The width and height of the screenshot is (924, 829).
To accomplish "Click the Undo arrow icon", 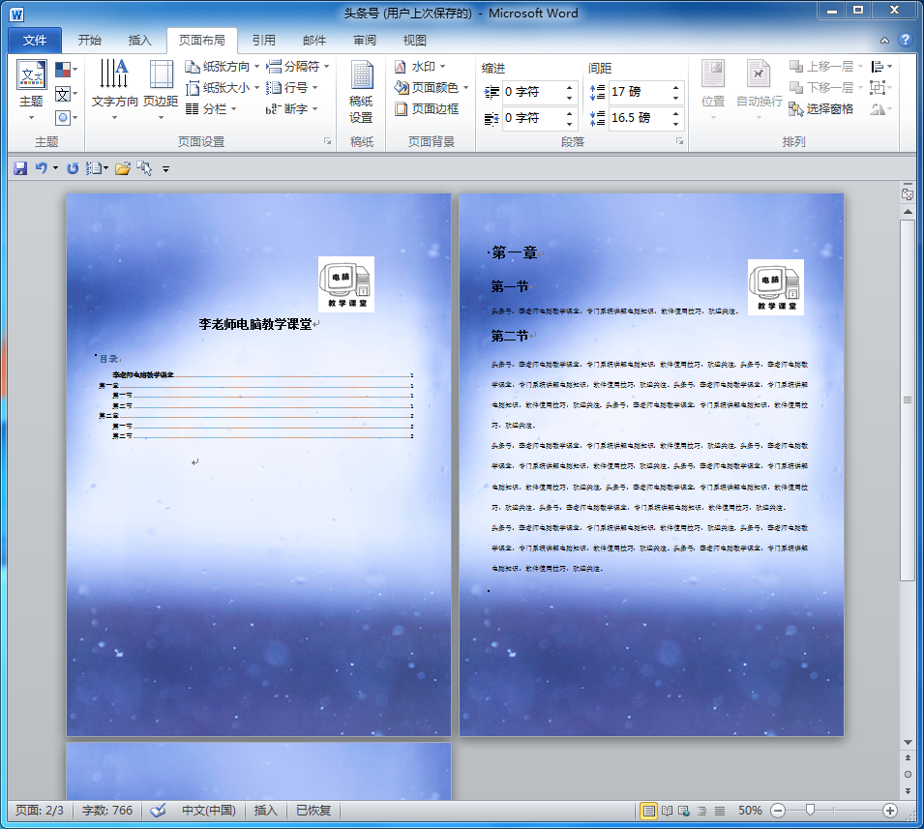I will pyautogui.click(x=41, y=168).
